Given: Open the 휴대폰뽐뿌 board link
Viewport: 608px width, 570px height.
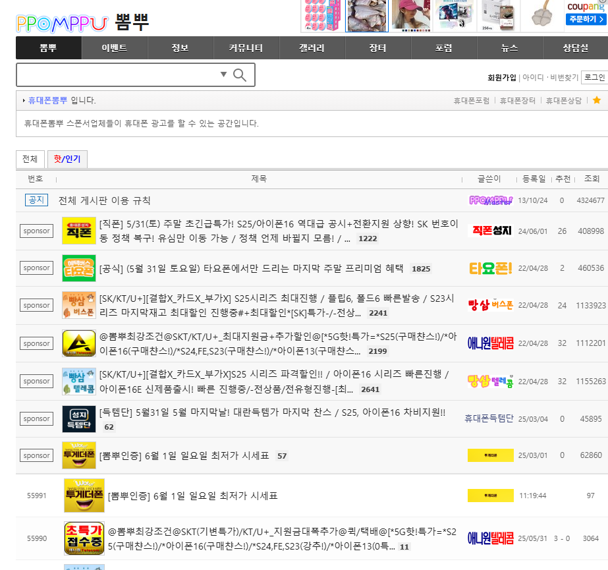Looking at the screenshot, I should click(47, 101).
